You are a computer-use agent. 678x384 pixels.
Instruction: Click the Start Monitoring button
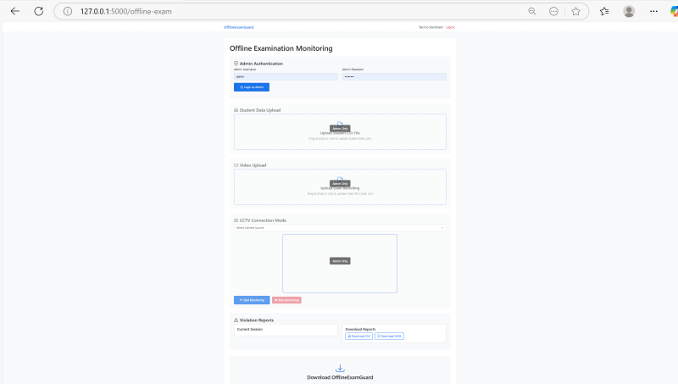tap(252, 300)
